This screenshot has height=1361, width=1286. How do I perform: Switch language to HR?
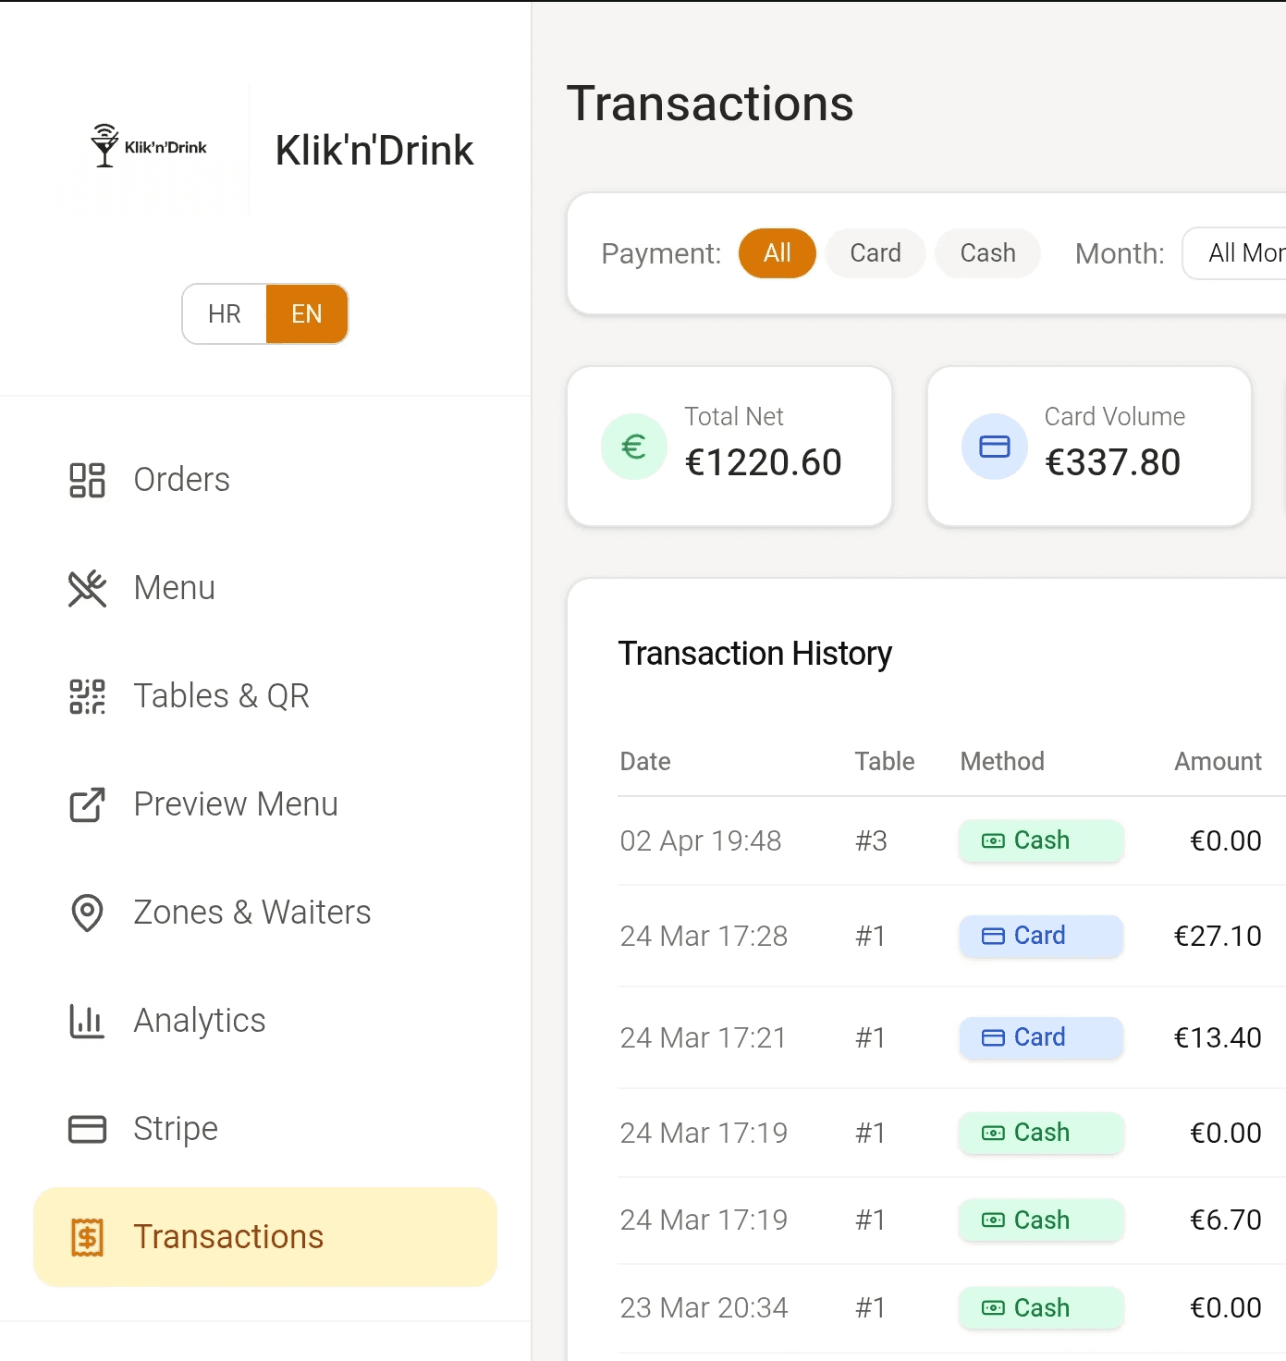(x=225, y=314)
